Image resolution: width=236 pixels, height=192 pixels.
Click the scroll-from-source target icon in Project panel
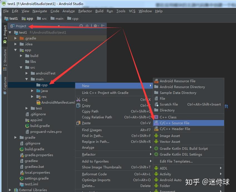(x=81, y=26)
